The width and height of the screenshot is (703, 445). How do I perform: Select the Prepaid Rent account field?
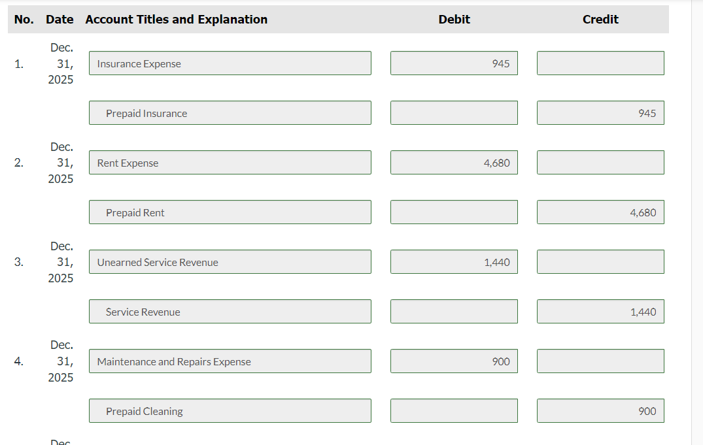230,212
